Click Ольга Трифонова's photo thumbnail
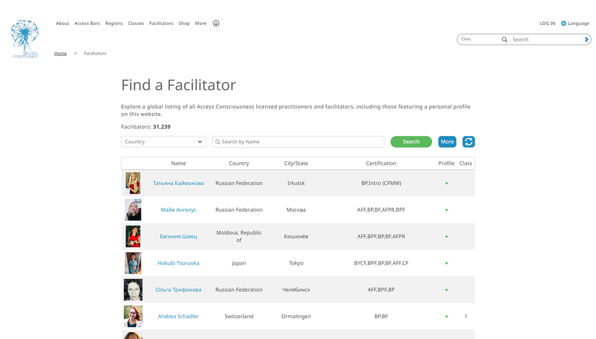Image resolution: width=596 pixels, height=339 pixels. coord(133,290)
